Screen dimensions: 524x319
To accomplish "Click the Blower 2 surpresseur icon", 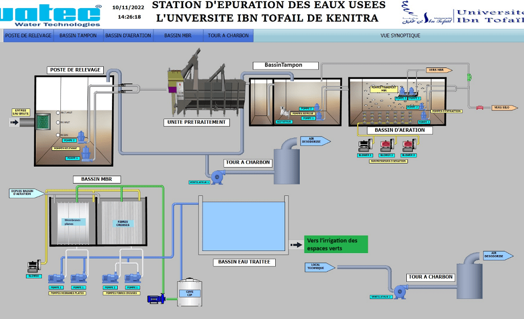I will (x=387, y=145).
